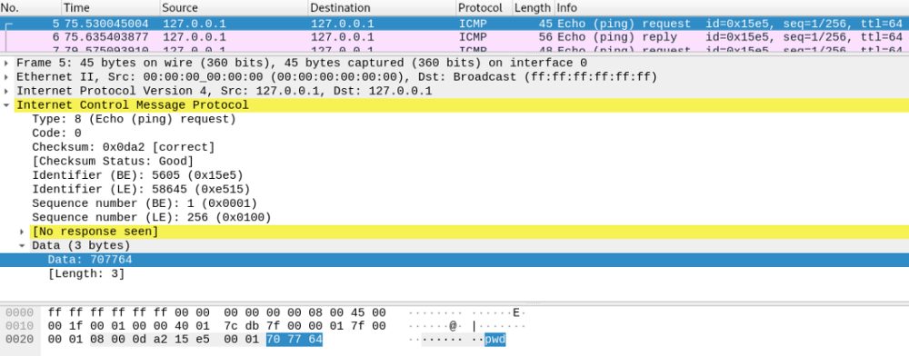
Task: Select packet number 6 echo reply row
Action: tap(454, 37)
